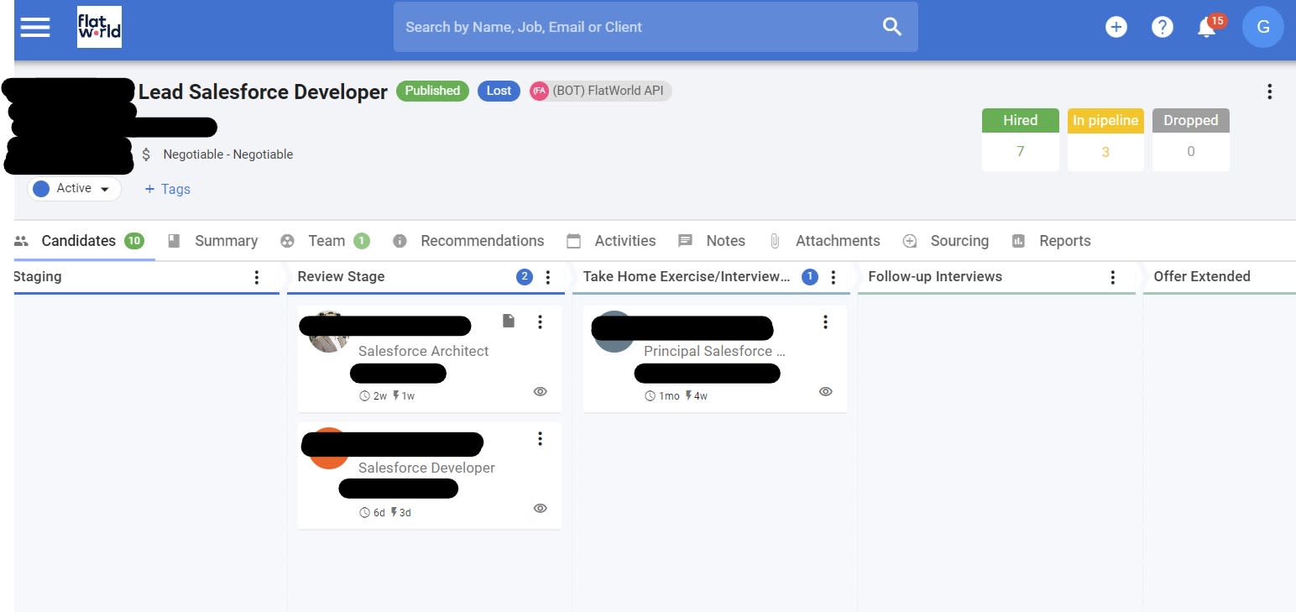Click the yellow In pipeline tile

(x=1105, y=140)
